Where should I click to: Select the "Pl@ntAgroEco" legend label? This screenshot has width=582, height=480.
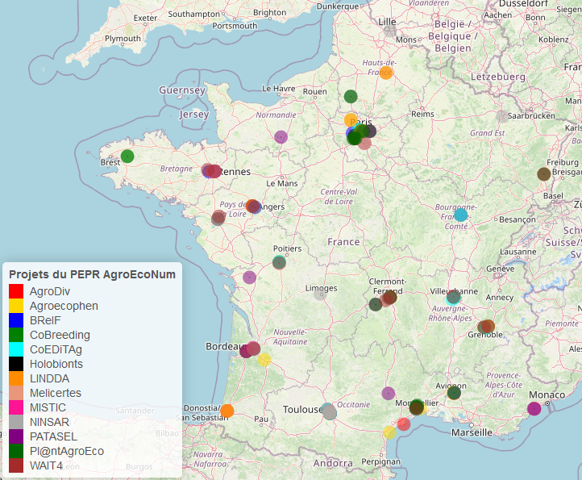pyautogui.click(x=67, y=451)
